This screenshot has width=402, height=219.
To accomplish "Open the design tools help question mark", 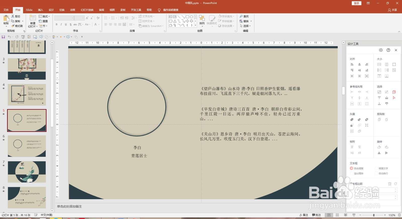I will (x=388, y=50).
